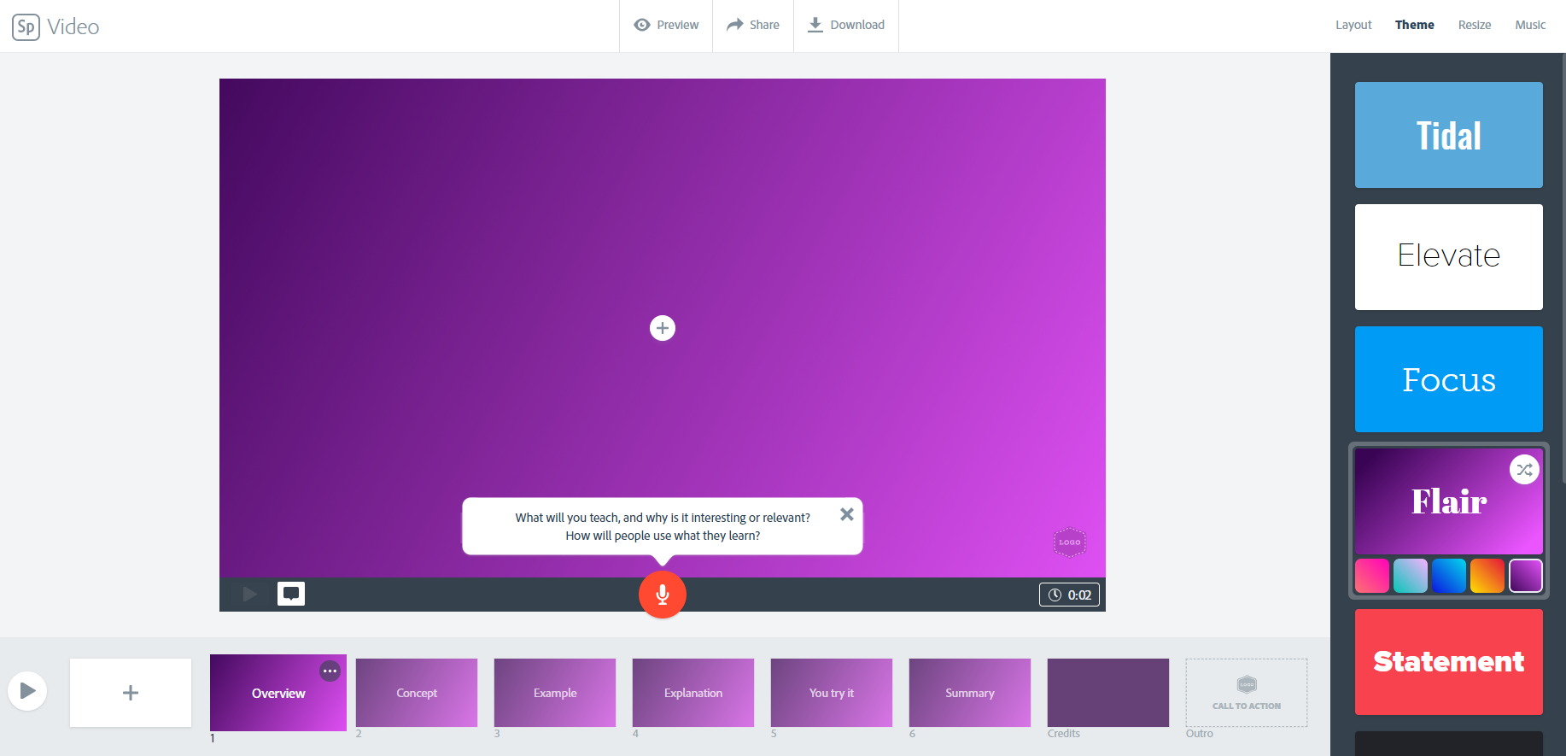Choose the teal-lavender Flair color swatch
1566x756 pixels.
click(x=1411, y=576)
